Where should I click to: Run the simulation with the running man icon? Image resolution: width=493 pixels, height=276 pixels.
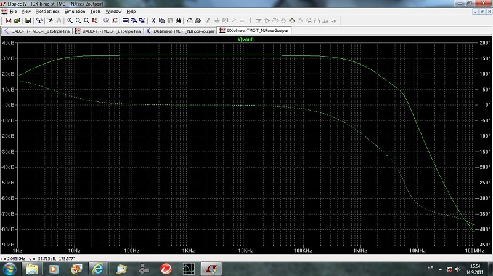[50, 20]
